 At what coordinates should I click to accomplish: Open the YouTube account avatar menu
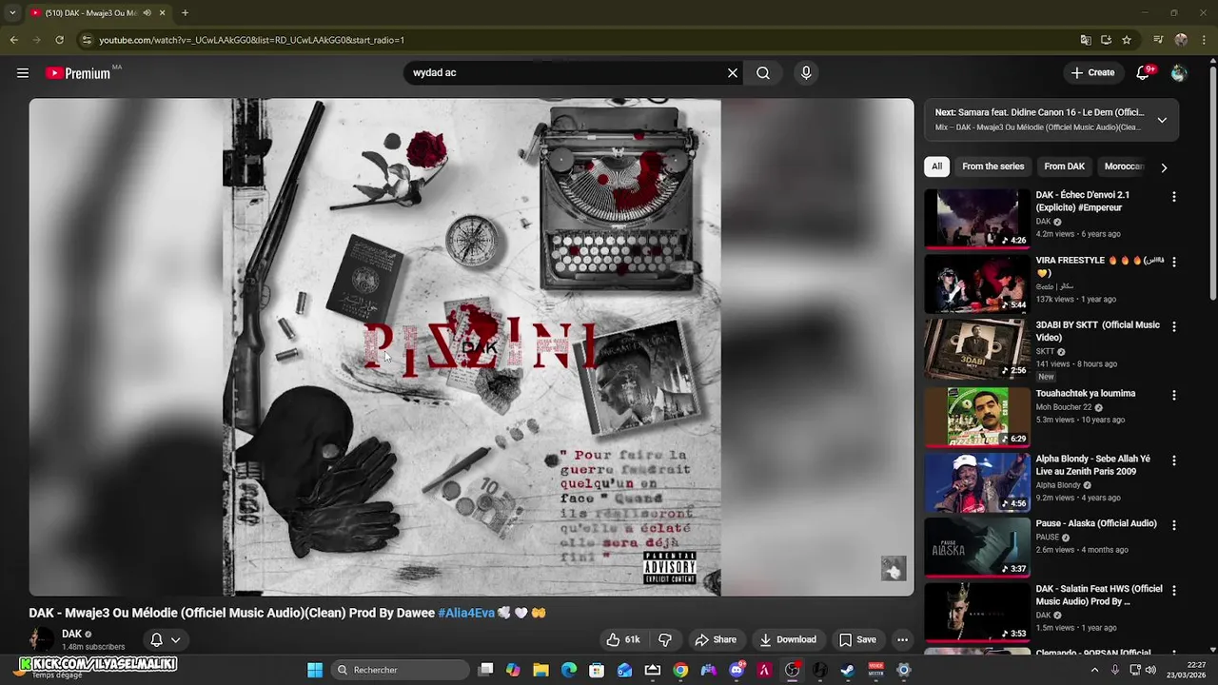coord(1179,73)
